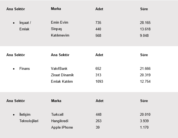The width and height of the screenshot is (178, 138).
Task: Click the Marka header in first table
Action: [x=56, y=9]
